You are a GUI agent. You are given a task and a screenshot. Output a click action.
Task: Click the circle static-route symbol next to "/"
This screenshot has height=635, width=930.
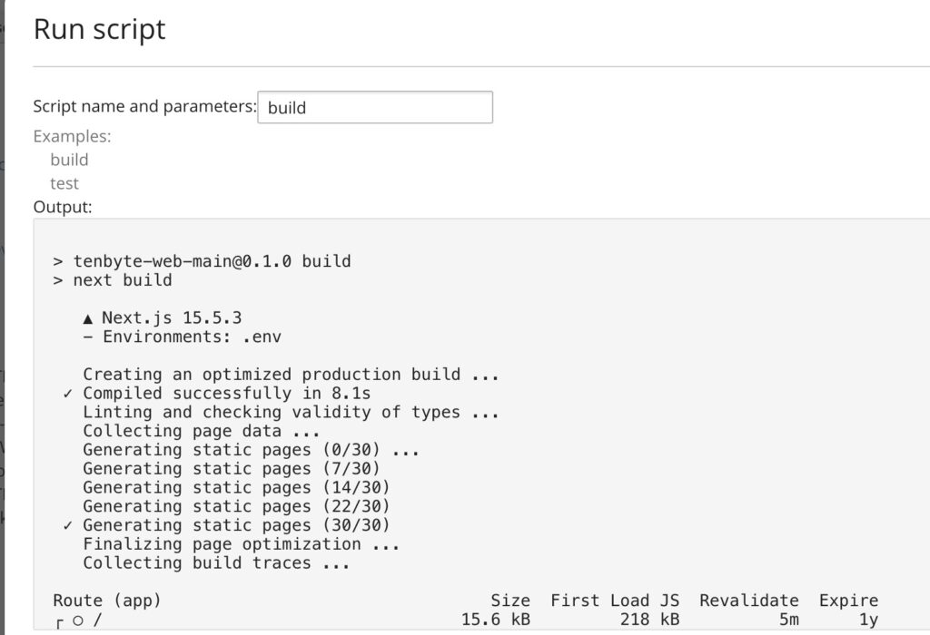point(78,620)
